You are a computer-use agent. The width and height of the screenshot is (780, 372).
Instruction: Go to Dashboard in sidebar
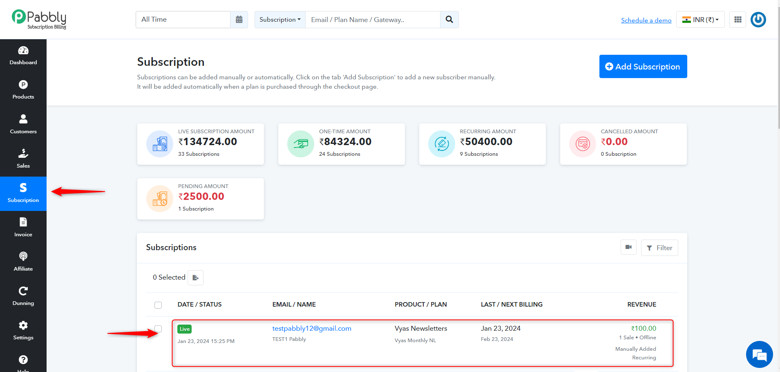[x=23, y=56]
